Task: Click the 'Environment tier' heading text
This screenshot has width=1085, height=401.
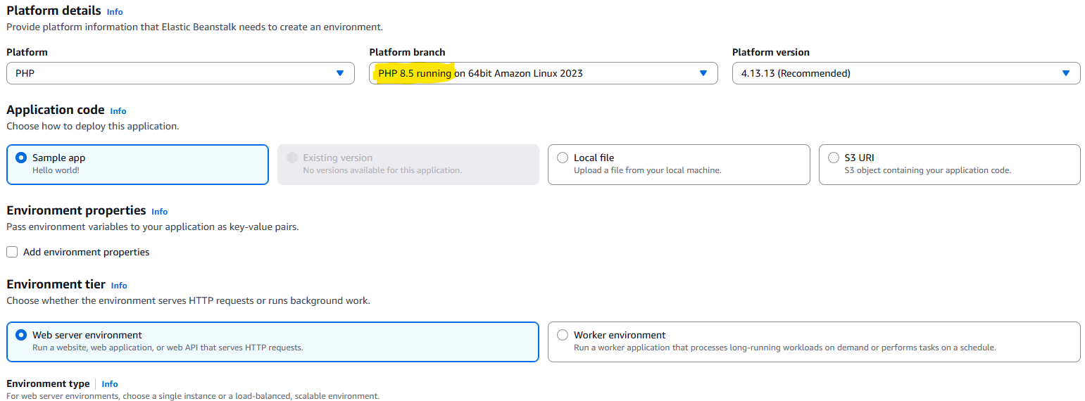Action: (56, 284)
